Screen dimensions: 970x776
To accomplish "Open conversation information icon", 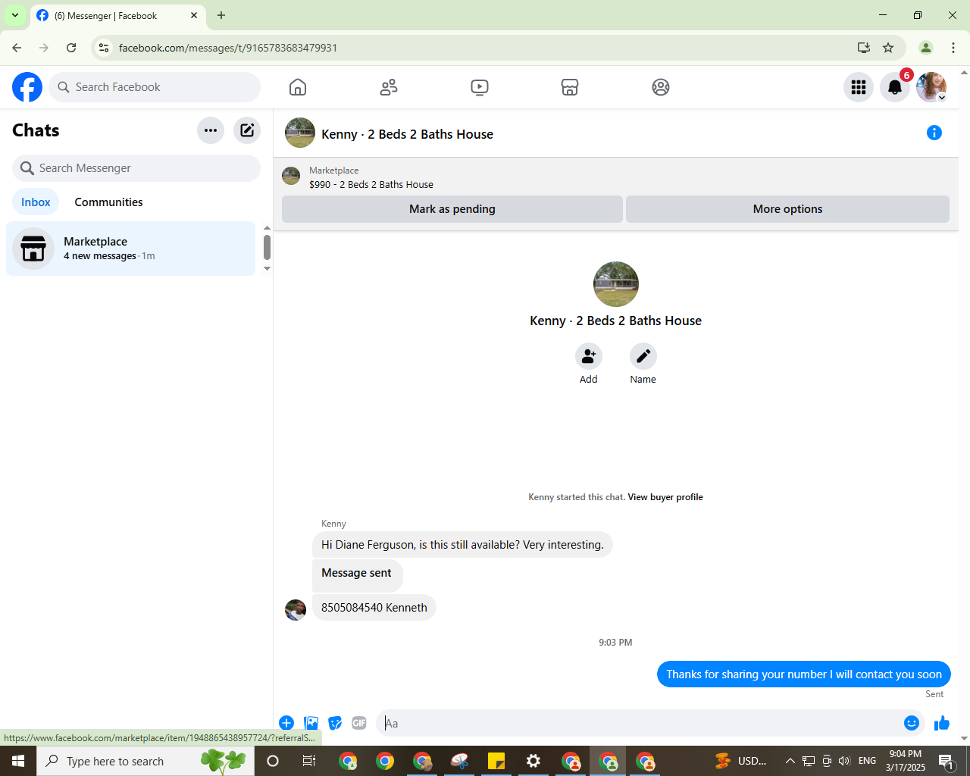I will coord(934,133).
